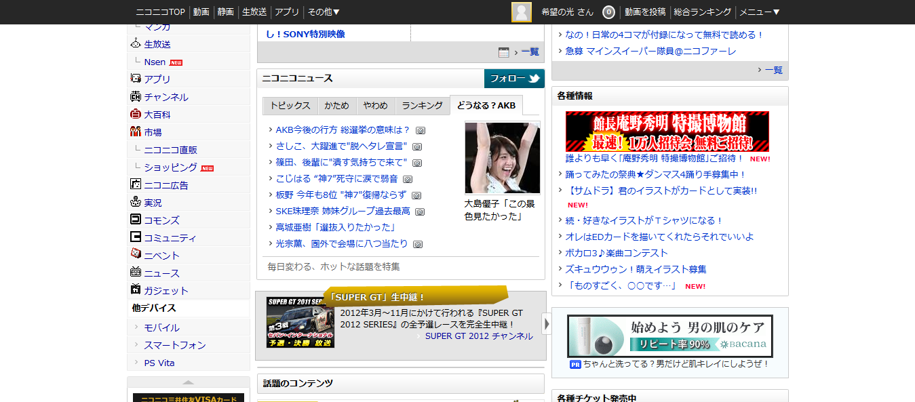
Task: Click the アプリ sidebar icon
Action: [x=135, y=79]
